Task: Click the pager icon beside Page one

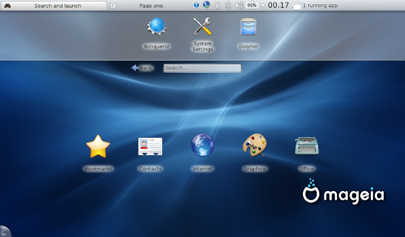Action: point(113,6)
